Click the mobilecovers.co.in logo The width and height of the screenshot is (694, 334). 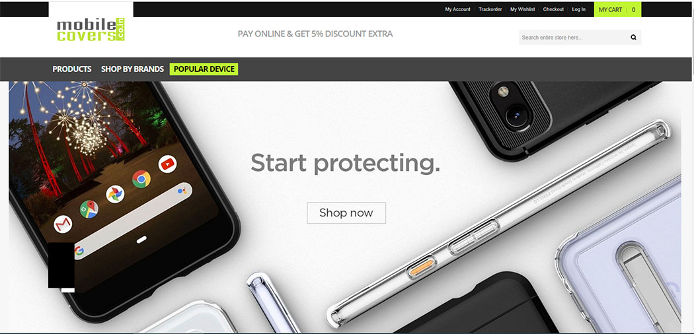point(91,30)
